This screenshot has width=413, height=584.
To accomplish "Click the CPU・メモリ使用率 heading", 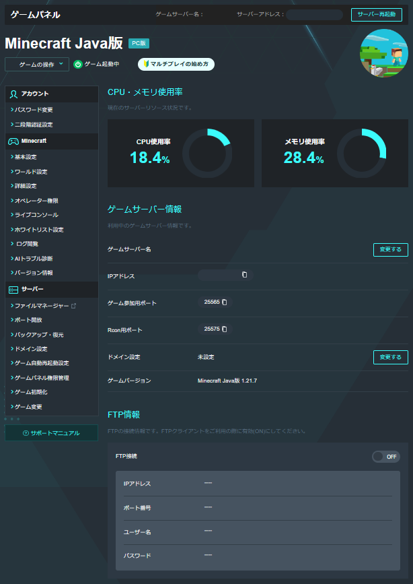I will pyautogui.click(x=145, y=92).
